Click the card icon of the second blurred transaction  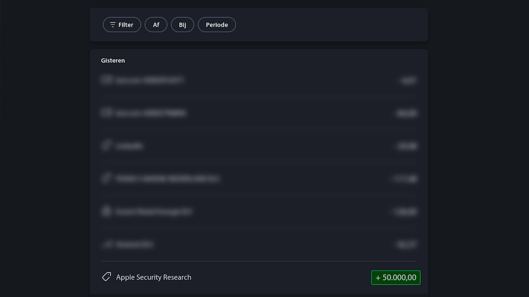[x=106, y=113]
